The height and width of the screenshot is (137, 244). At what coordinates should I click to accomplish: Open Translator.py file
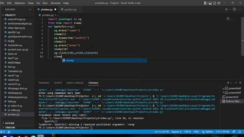pyautogui.click(x=15, y=71)
